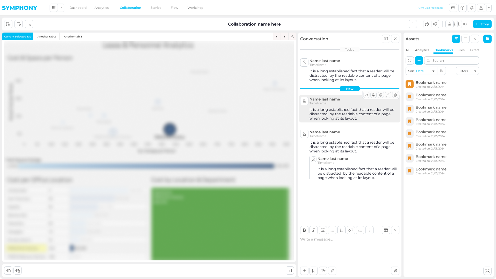
Task: Attach a file using the paperclip icon
Action: [x=332, y=271]
